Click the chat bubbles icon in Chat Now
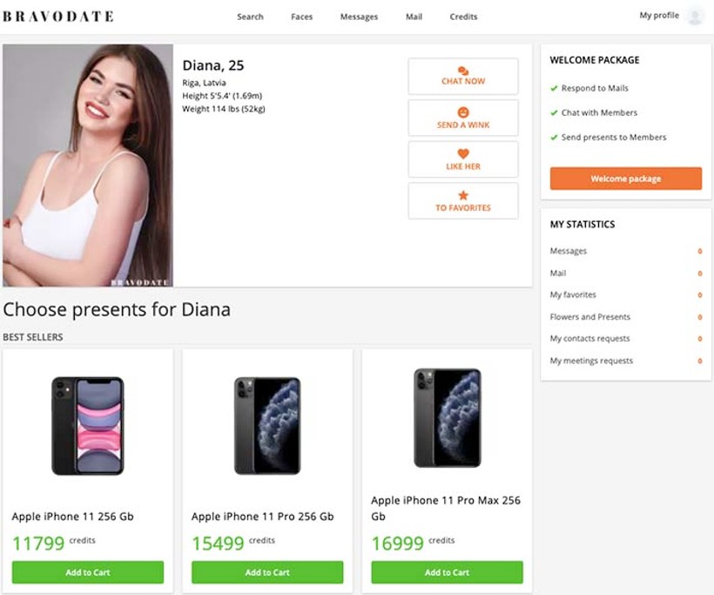 tap(463, 71)
